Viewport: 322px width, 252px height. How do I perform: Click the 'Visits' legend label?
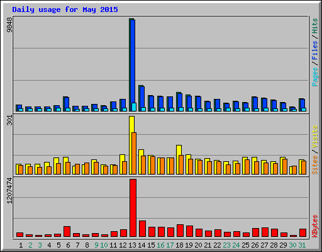click(x=314, y=137)
